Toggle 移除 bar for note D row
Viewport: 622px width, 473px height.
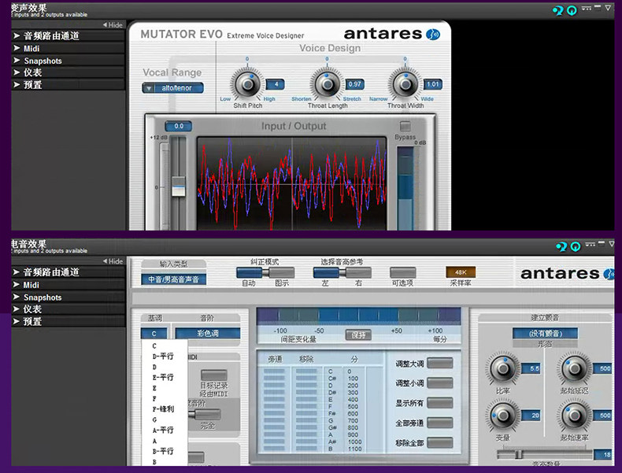point(306,386)
